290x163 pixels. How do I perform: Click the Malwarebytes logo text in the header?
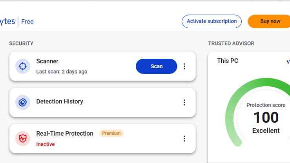click(x=7, y=22)
